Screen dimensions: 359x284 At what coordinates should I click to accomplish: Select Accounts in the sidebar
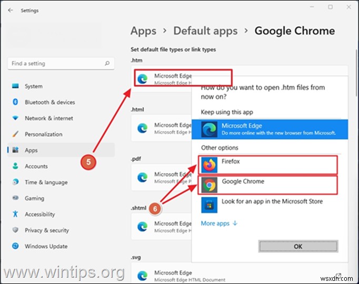(61, 166)
